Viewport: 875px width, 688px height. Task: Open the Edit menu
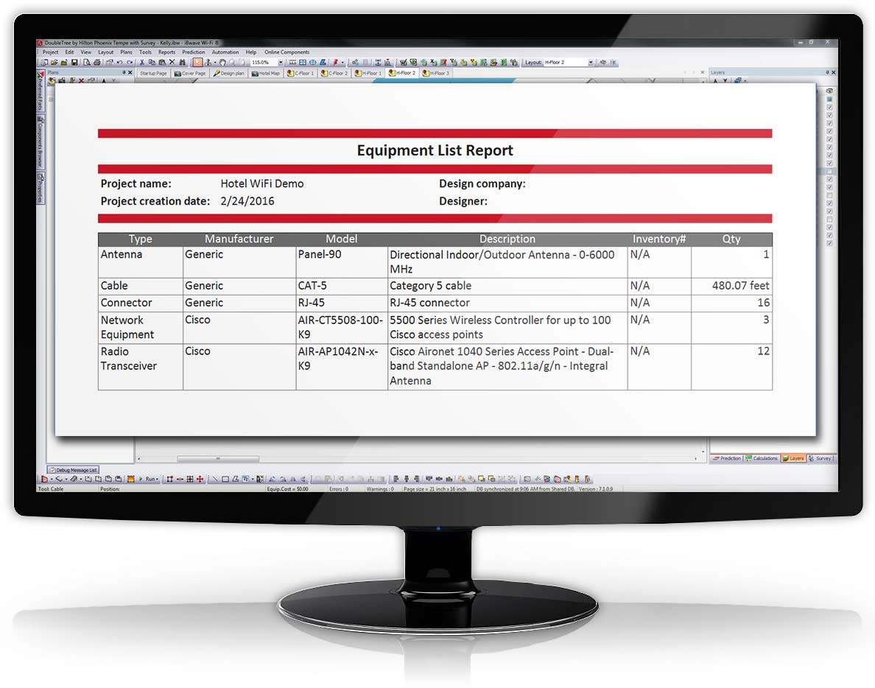click(x=69, y=52)
